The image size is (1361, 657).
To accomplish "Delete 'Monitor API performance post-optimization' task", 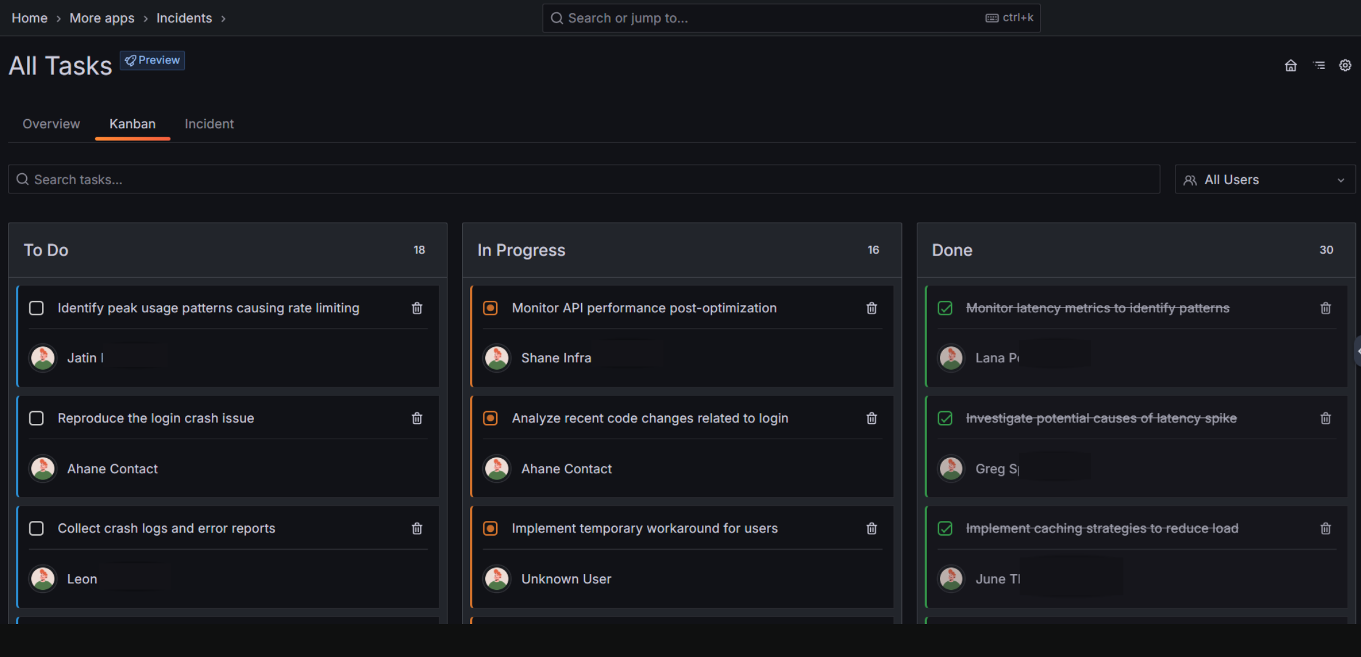I will pos(872,308).
